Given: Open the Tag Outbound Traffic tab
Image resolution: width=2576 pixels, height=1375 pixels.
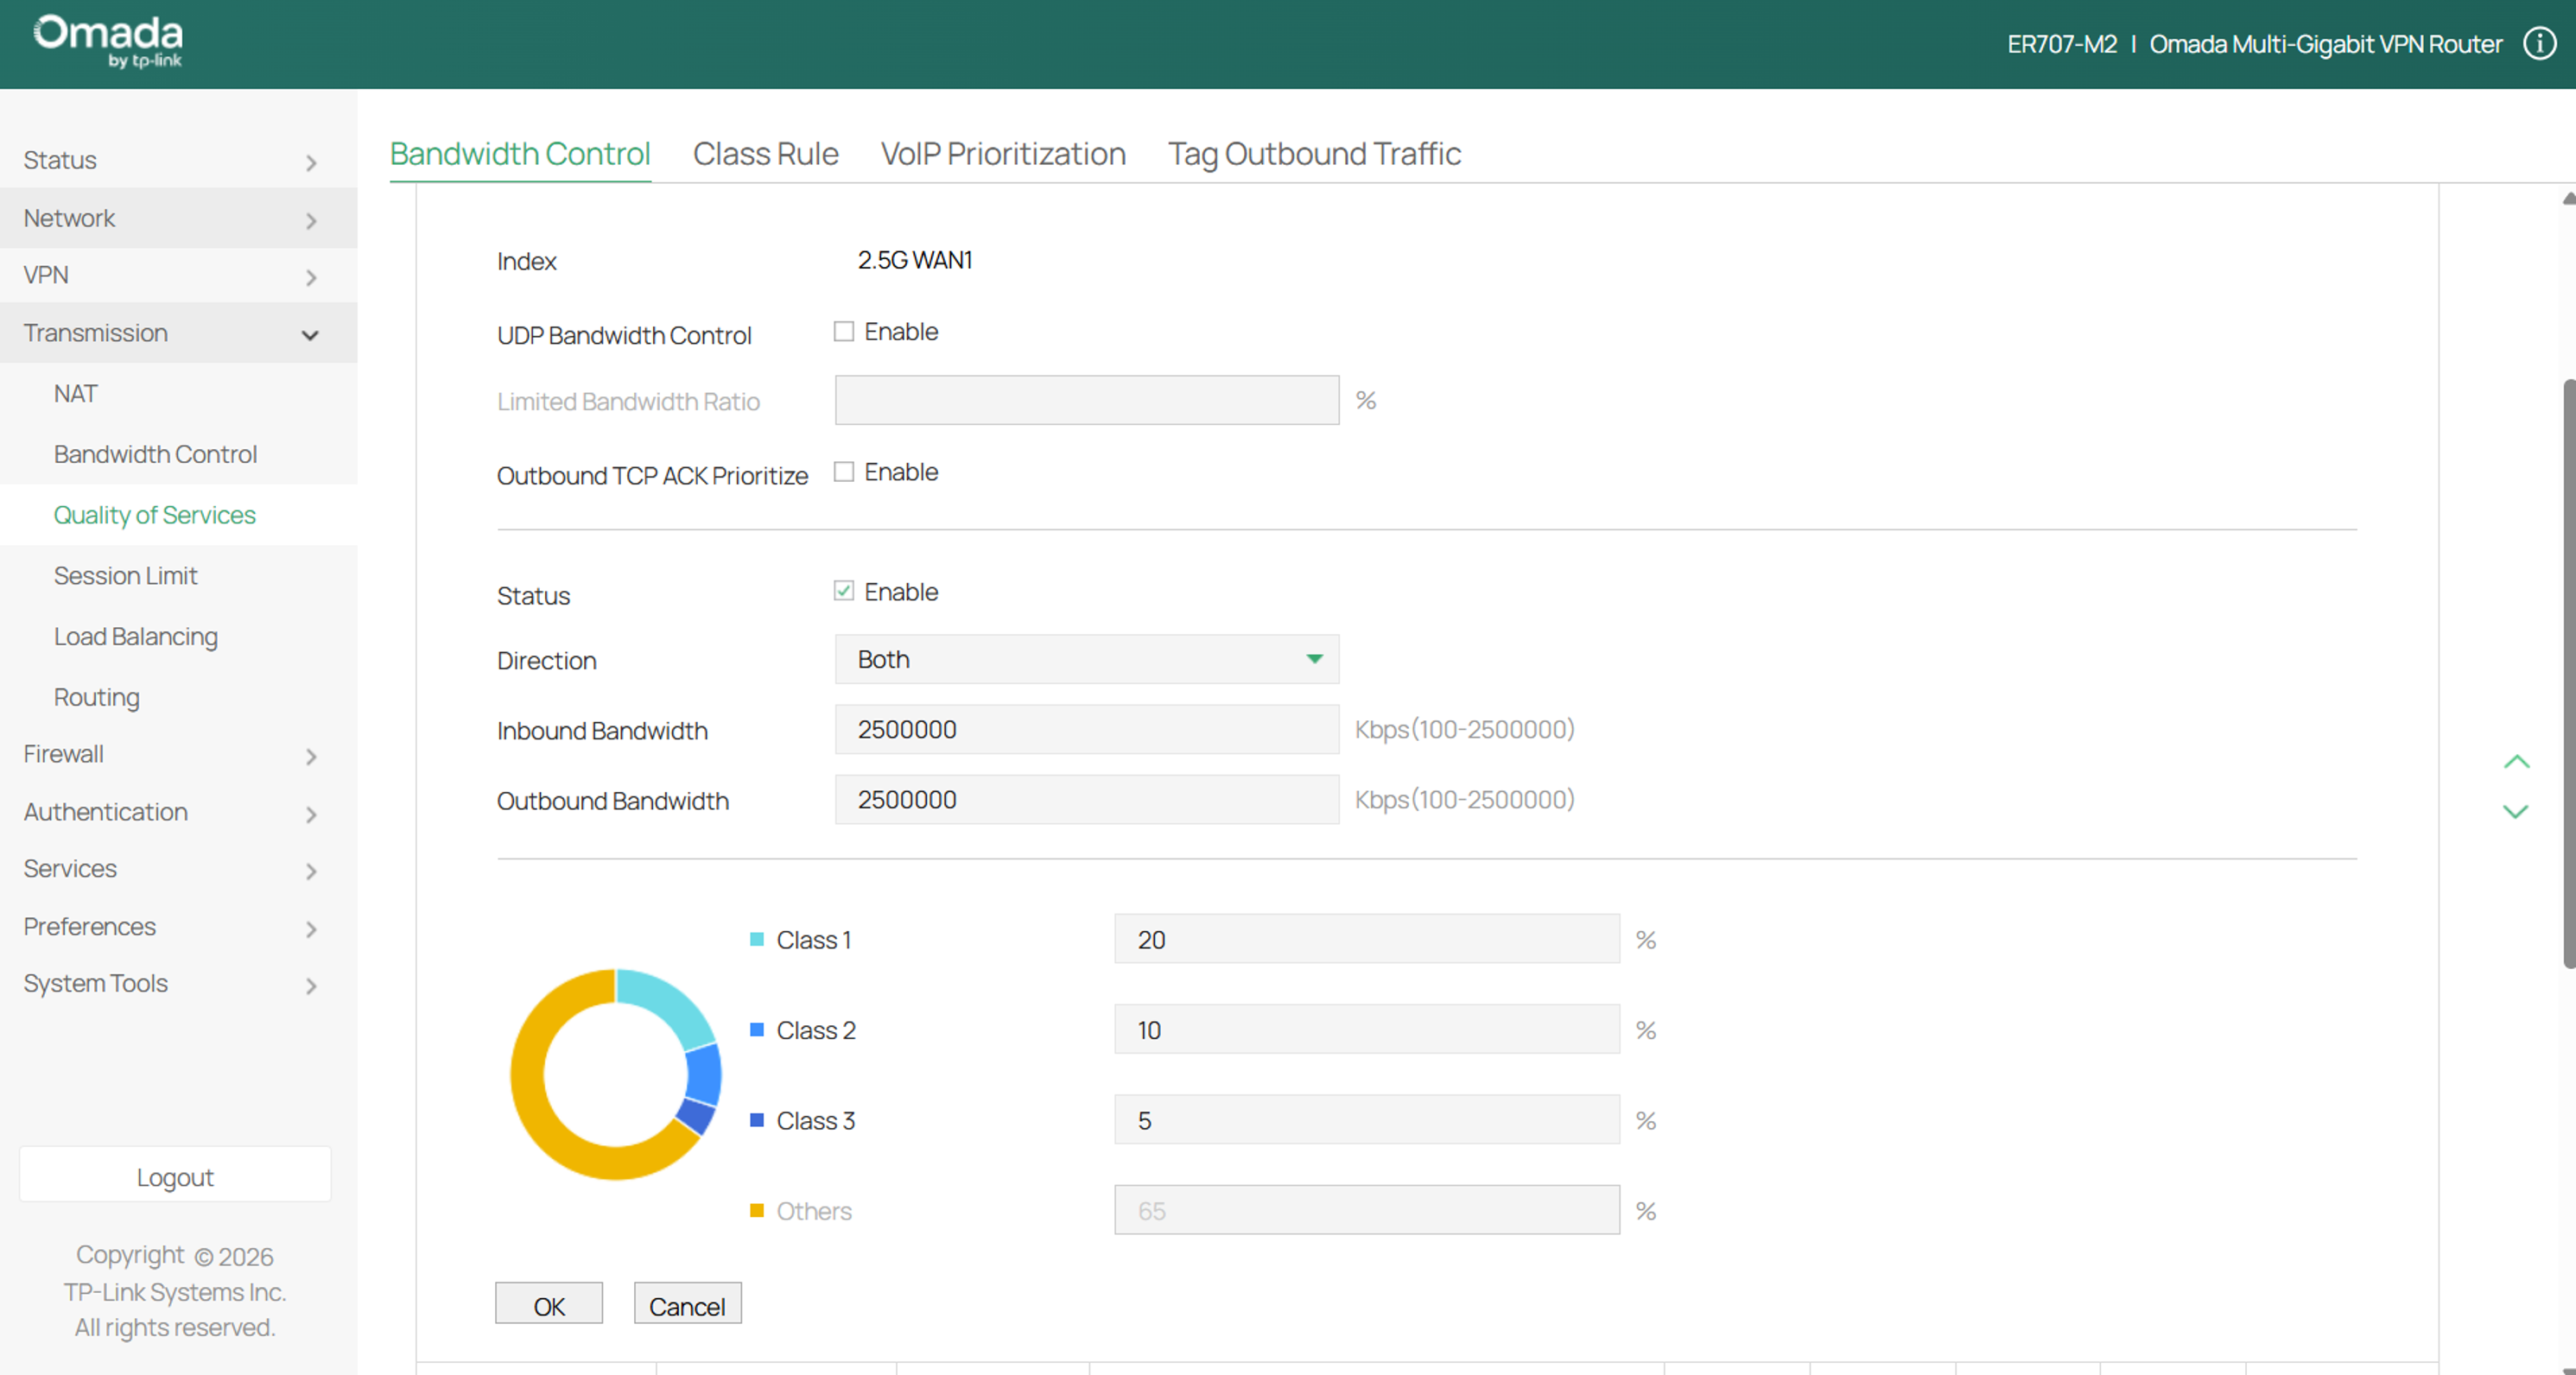Looking at the screenshot, I should 1314,154.
